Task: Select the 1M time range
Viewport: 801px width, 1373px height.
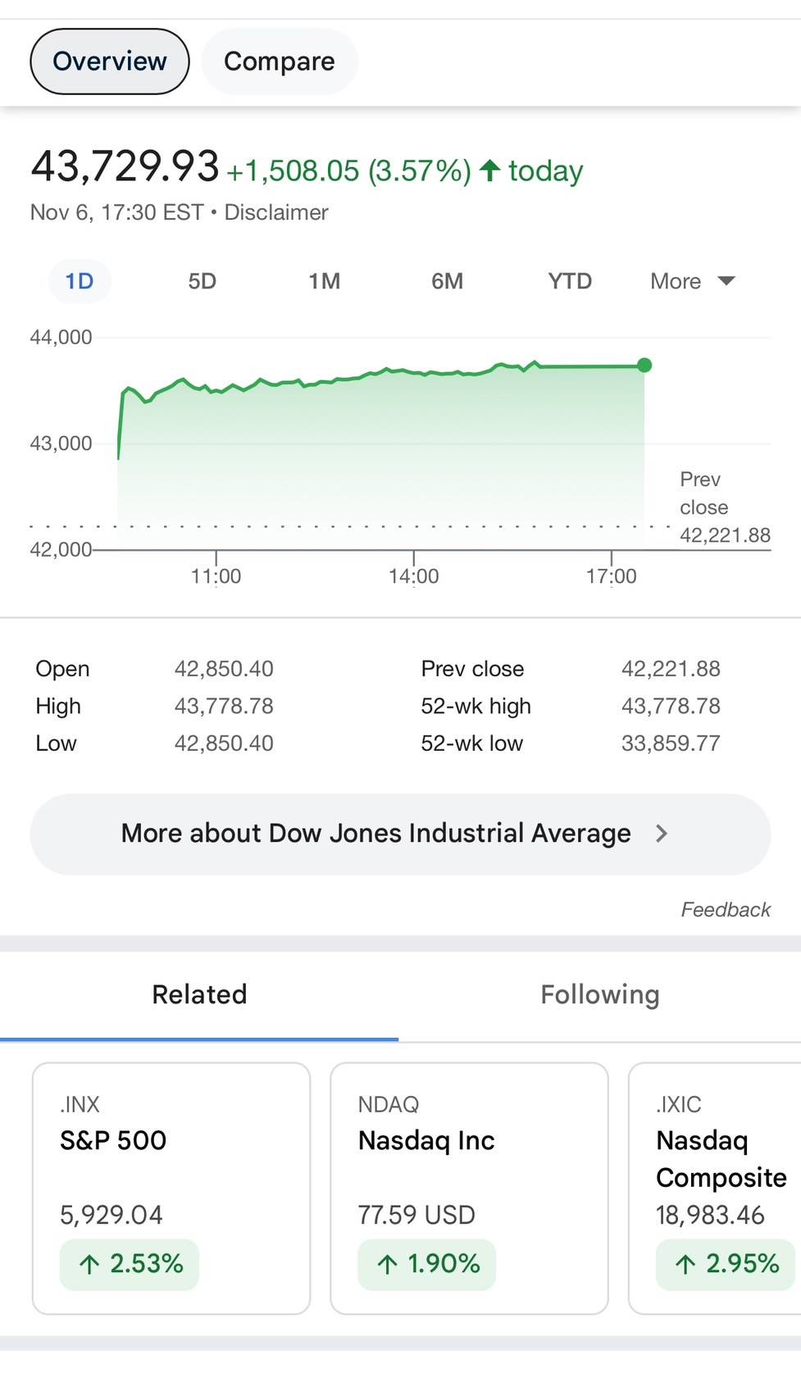Action: point(324,281)
